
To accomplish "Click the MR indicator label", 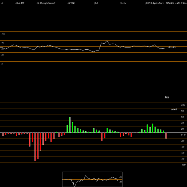I will (167, 97).
